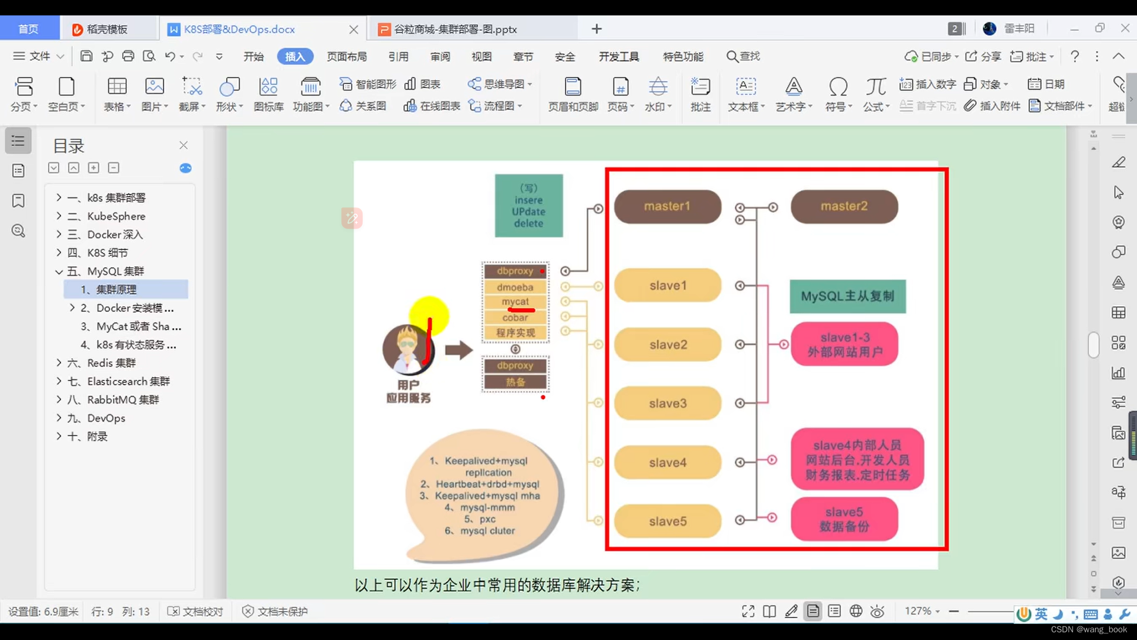Insert a 智能图形 smart graphic
This screenshot has width=1137, height=640.
(368, 84)
